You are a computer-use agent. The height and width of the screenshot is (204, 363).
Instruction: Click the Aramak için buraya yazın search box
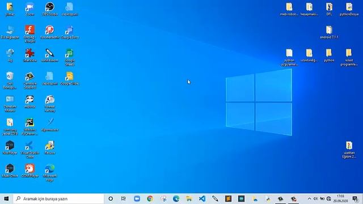[58, 199]
